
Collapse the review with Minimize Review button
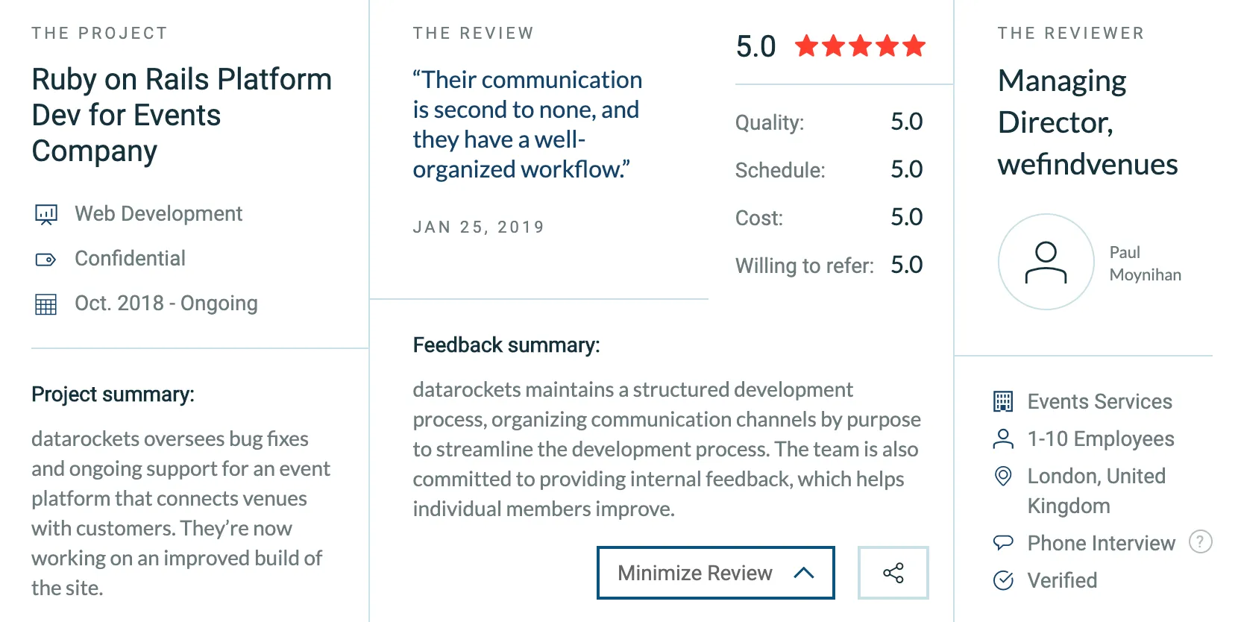tap(714, 573)
